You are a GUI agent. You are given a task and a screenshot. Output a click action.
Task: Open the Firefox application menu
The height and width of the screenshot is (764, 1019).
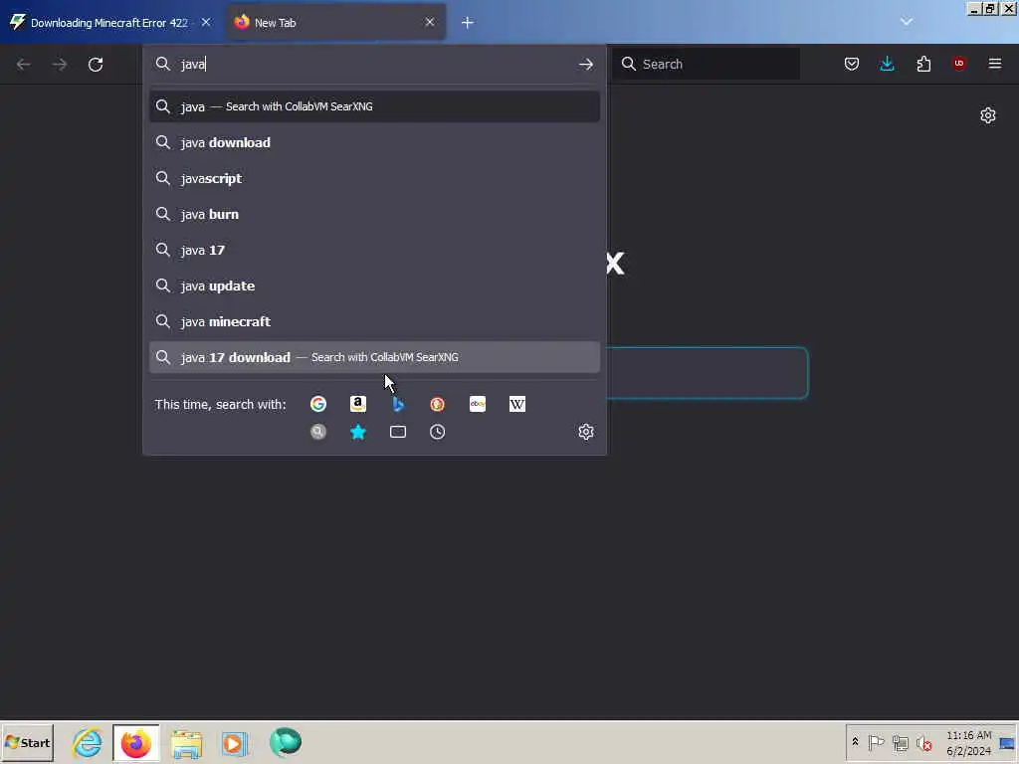pos(995,64)
